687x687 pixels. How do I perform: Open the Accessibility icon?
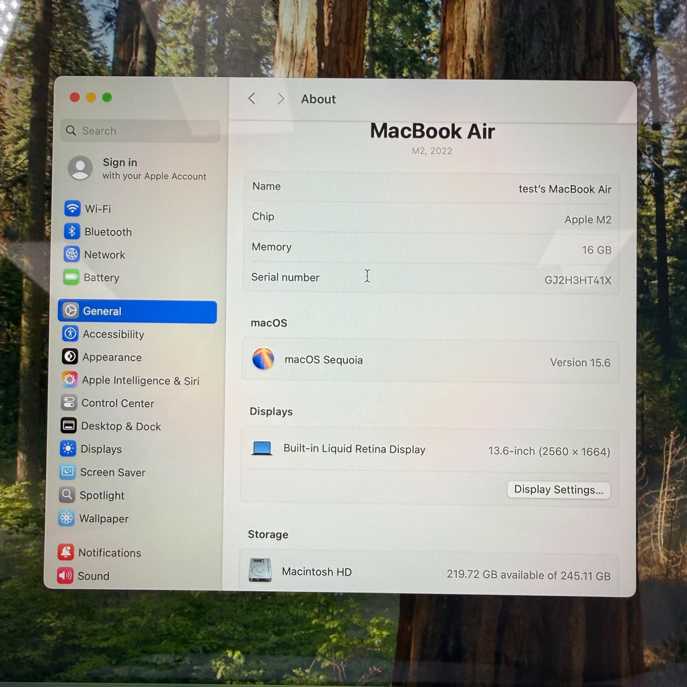click(x=70, y=333)
